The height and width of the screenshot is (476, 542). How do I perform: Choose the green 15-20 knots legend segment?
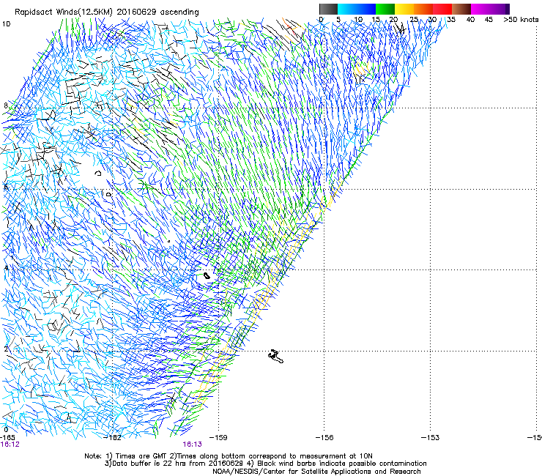click(385, 9)
